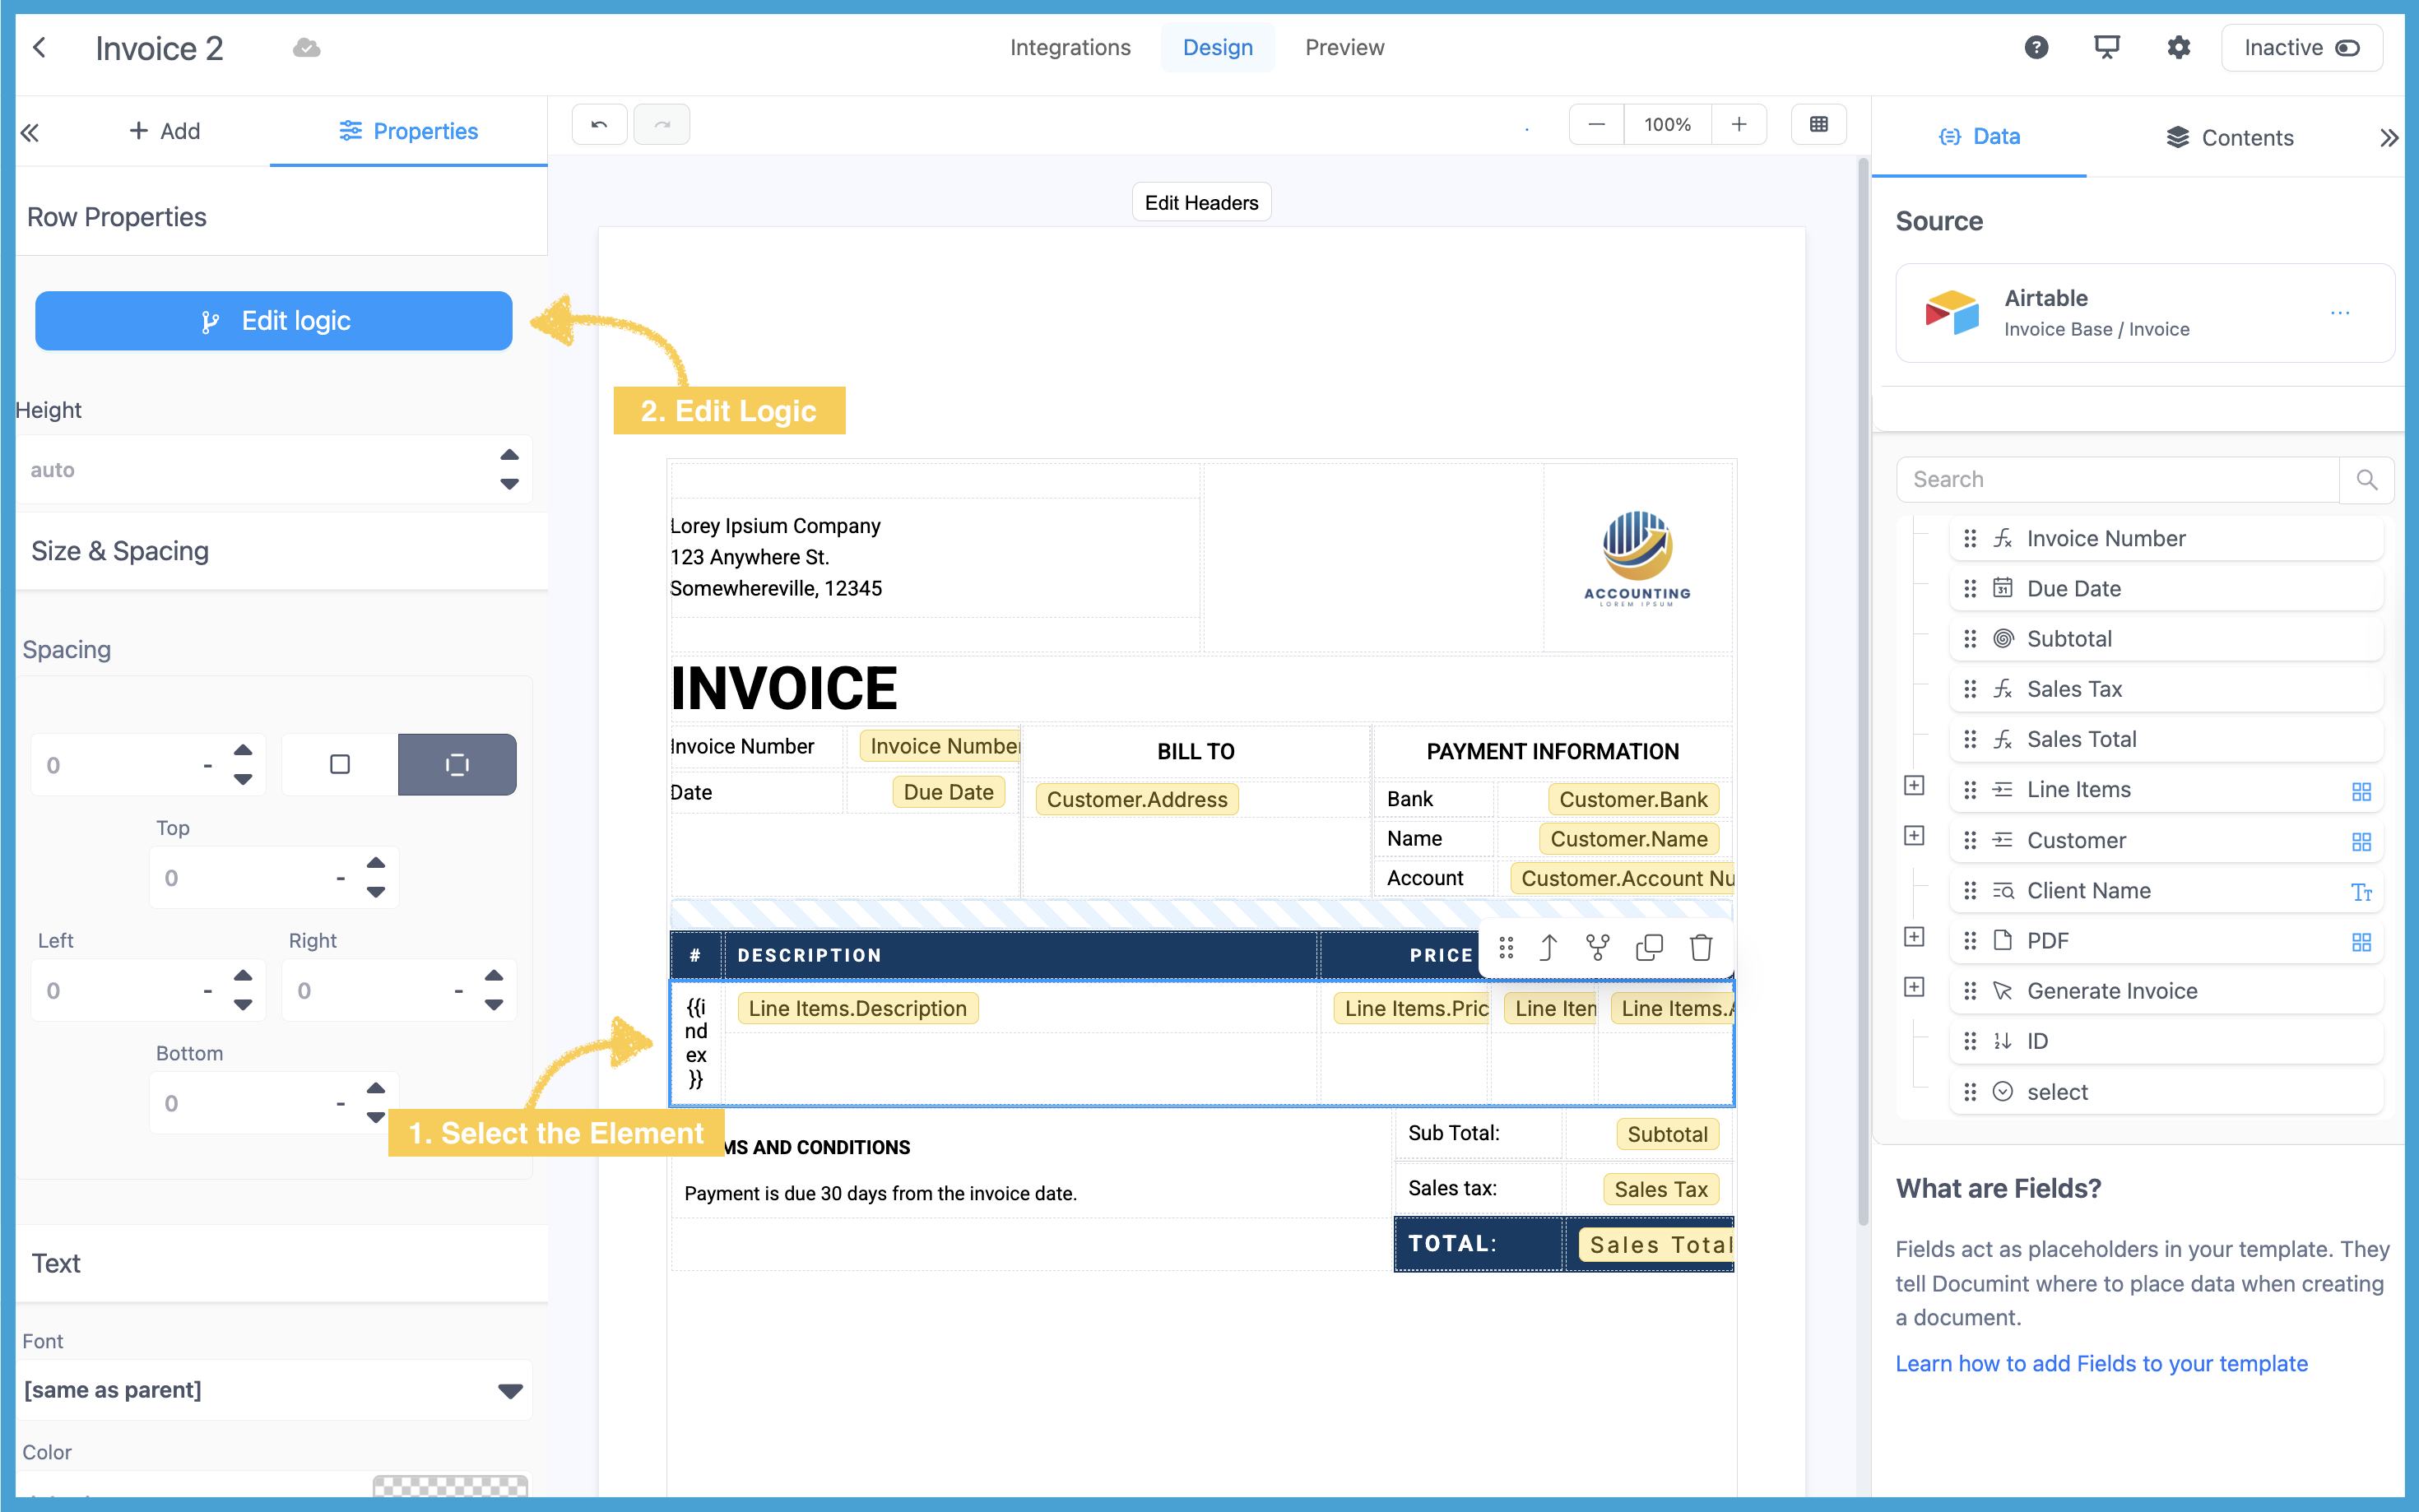Image resolution: width=2419 pixels, height=1512 pixels.
Task: Switch to the Preview tab
Action: [x=1344, y=47]
